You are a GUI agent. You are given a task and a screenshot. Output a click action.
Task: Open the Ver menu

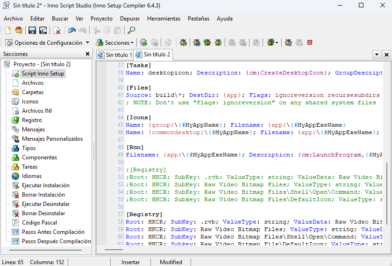79,19
